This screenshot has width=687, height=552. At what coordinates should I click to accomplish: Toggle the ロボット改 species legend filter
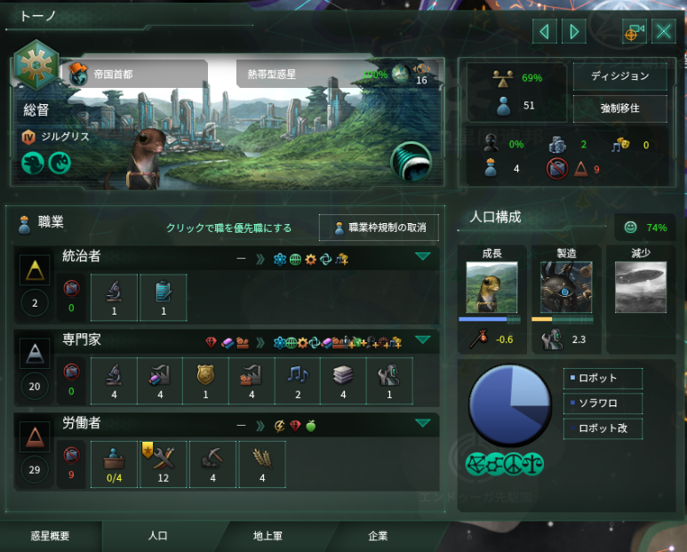click(603, 428)
